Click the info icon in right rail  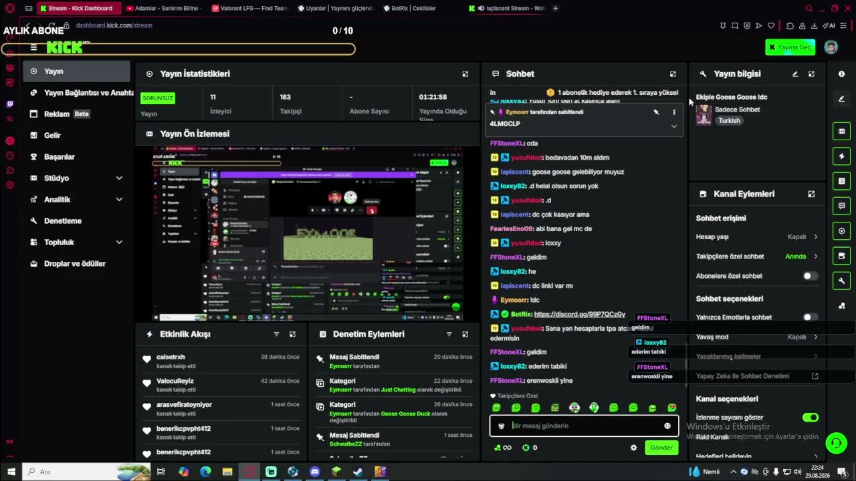tap(841, 73)
